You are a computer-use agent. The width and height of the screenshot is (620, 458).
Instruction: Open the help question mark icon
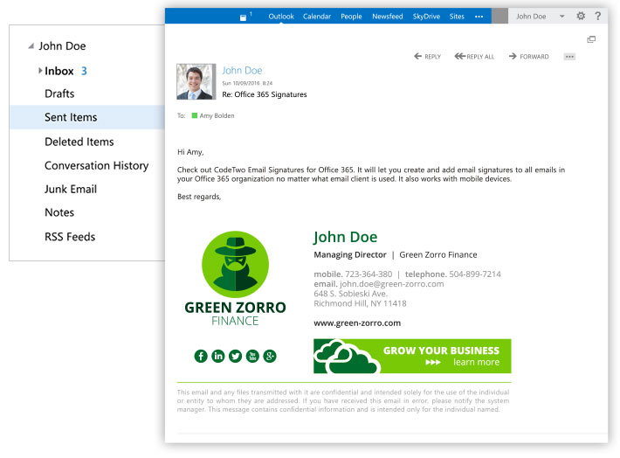tap(598, 17)
